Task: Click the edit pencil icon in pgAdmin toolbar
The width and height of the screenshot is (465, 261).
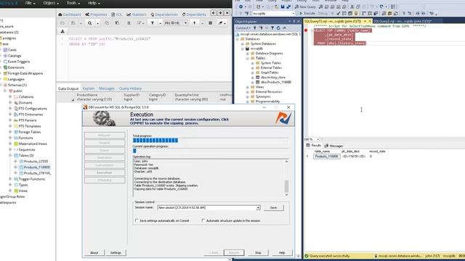Action: click(x=139, y=23)
